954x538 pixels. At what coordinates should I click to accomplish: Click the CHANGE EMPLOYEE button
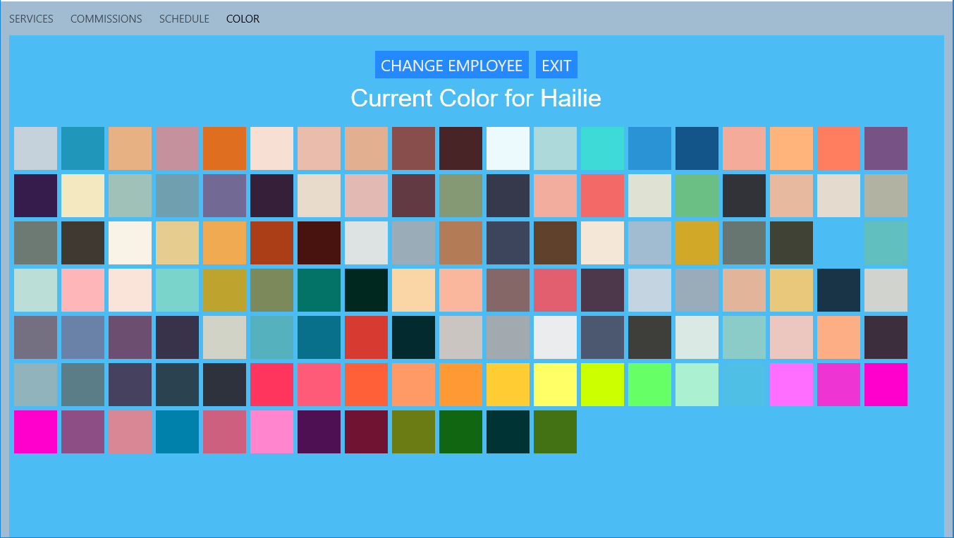tap(451, 66)
